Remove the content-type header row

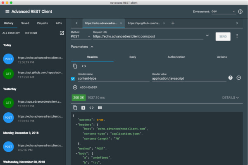(x=238, y=78)
